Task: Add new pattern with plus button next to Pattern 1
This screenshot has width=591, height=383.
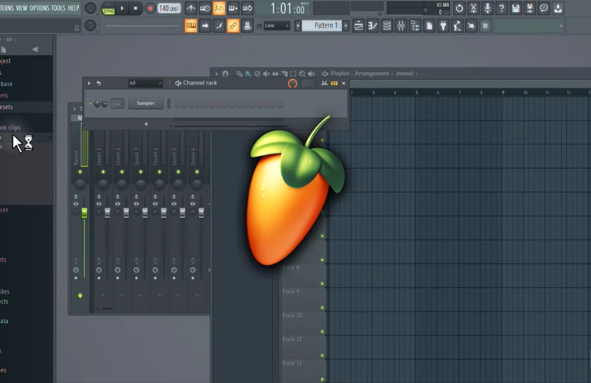Action: 345,25
